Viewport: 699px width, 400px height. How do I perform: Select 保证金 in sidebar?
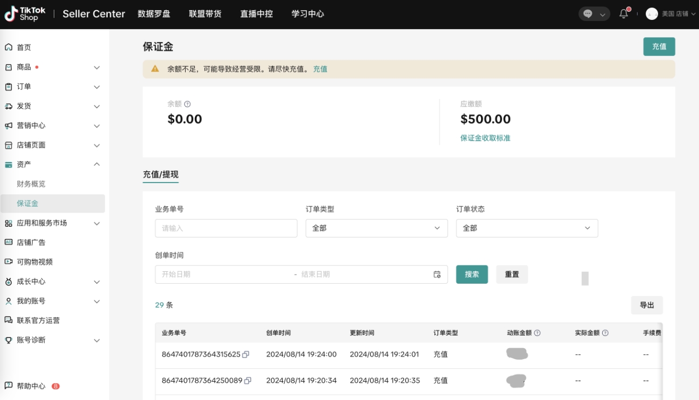[53, 203]
